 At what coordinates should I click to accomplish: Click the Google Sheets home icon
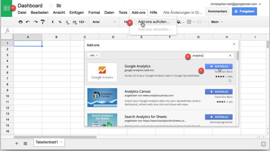coord(7,8)
